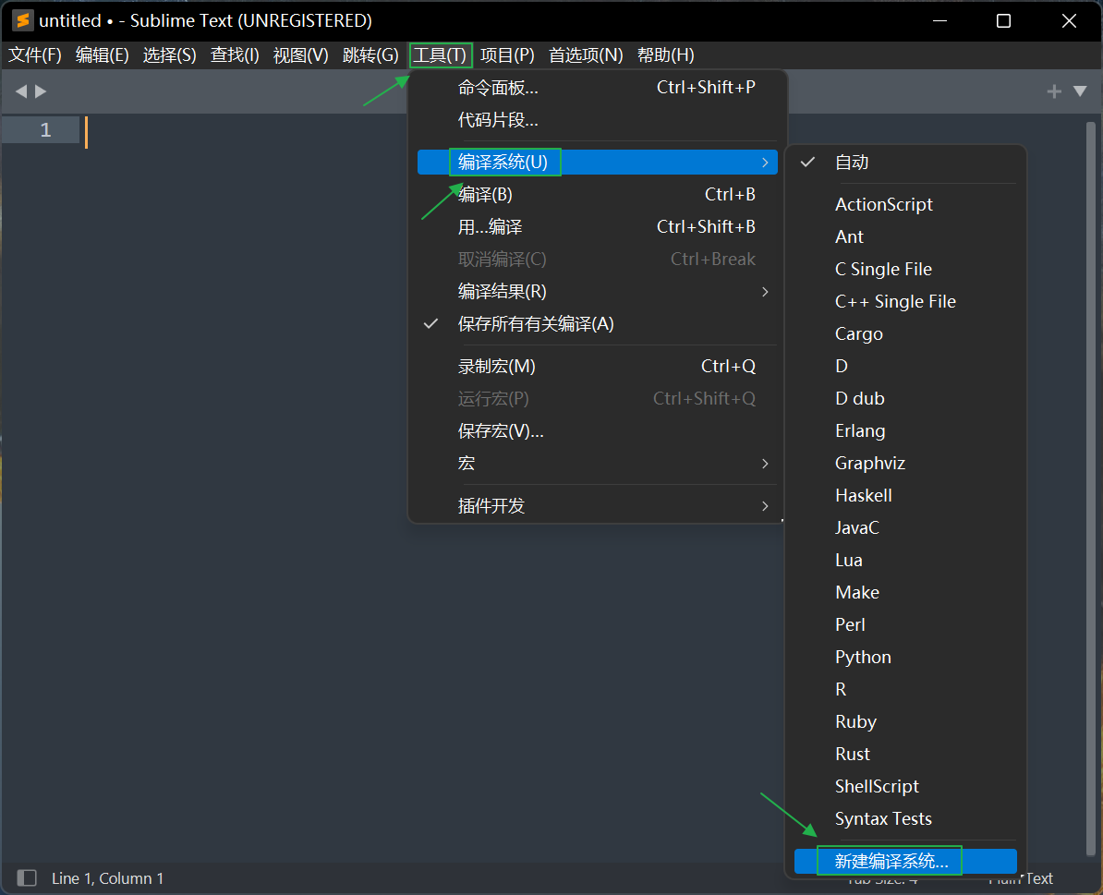Viewport: 1103px width, 895px height.
Task: Choose 命令面板... from the Tools menu
Action: point(597,88)
